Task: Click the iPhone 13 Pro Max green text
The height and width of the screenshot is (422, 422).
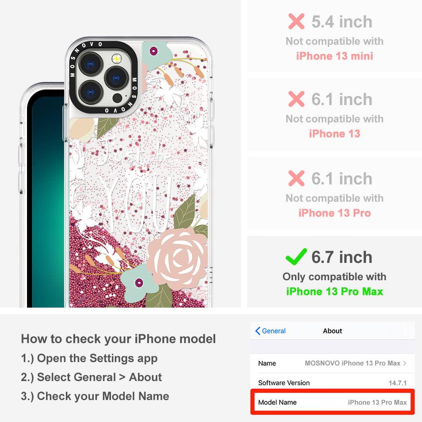Action: (334, 292)
